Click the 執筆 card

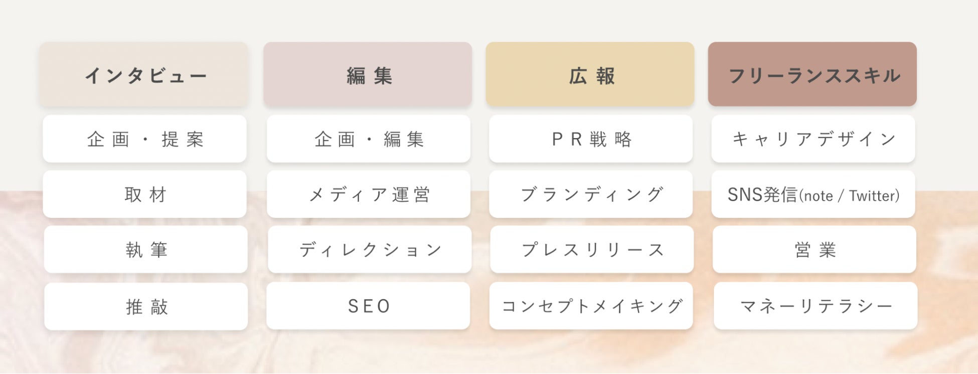coord(145,250)
